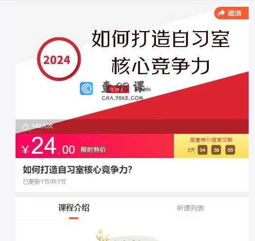255x241 pixels.
Task: Click the 24.00 price amount
Action: 53,145
